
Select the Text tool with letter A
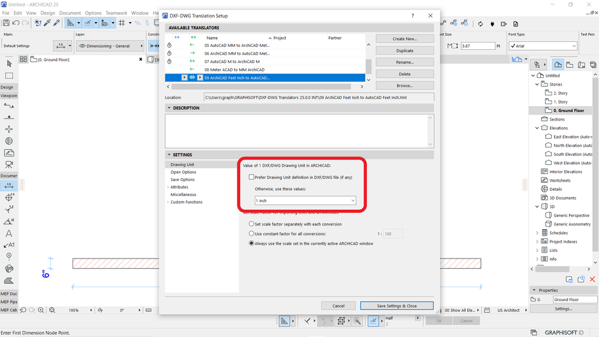tap(9, 233)
